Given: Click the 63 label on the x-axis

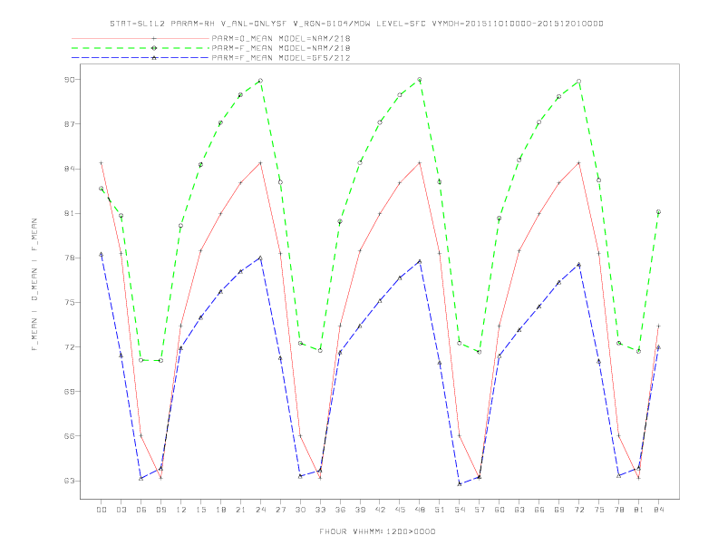Looking at the screenshot, I should [519, 510].
